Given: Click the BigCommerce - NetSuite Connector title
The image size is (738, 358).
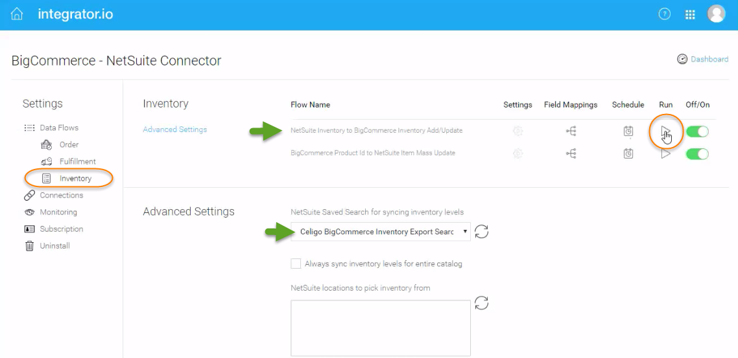Looking at the screenshot, I should (x=116, y=61).
